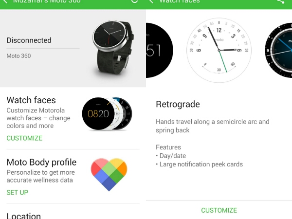
Task: Tap the refresh icon in the left header
Action: tap(134, 1)
